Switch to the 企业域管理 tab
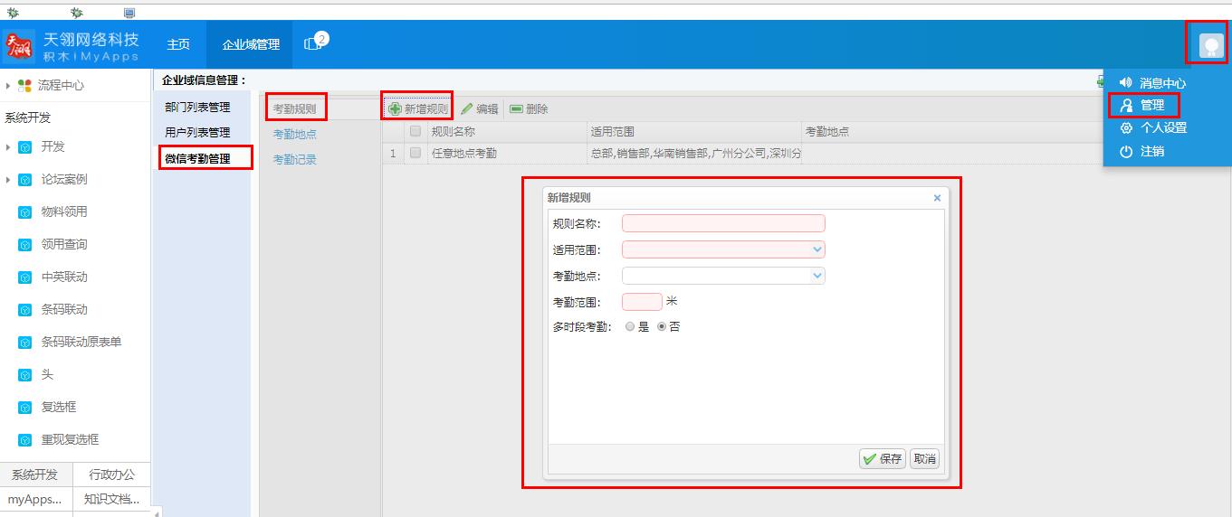The width and height of the screenshot is (1232, 517). coord(251,44)
